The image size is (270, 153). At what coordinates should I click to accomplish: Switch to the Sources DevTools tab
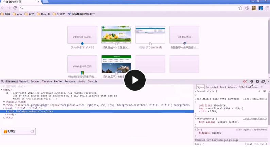(35, 81)
